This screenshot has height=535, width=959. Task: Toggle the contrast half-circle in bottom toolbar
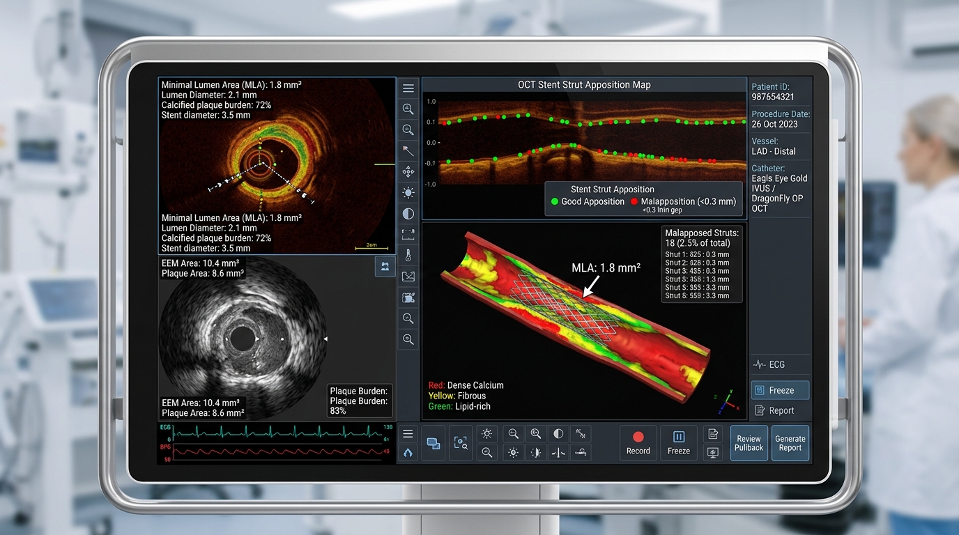[558, 433]
